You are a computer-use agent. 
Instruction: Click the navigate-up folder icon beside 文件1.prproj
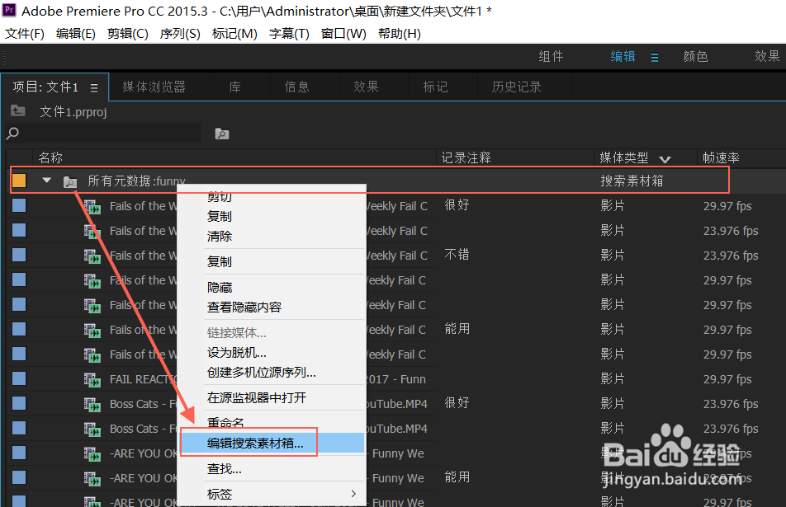click(x=18, y=111)
